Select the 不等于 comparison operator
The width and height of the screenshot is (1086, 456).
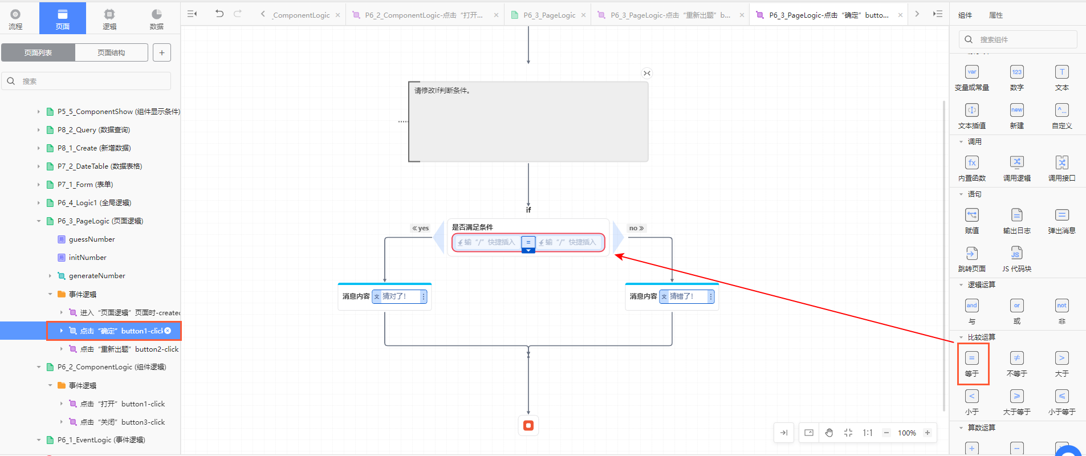point(1017,364)
